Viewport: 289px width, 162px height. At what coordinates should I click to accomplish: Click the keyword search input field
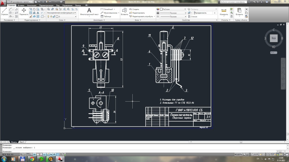tap(233, 2)
